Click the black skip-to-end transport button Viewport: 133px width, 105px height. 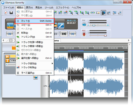(x=64, y=34)
